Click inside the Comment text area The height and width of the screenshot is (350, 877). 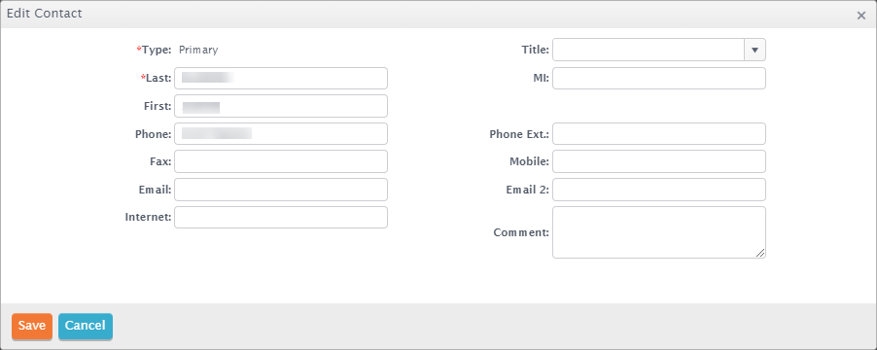click(x=659, y=232)
